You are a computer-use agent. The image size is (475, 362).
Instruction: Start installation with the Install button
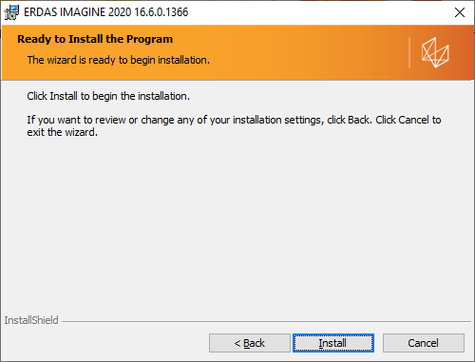pos(333,343)
